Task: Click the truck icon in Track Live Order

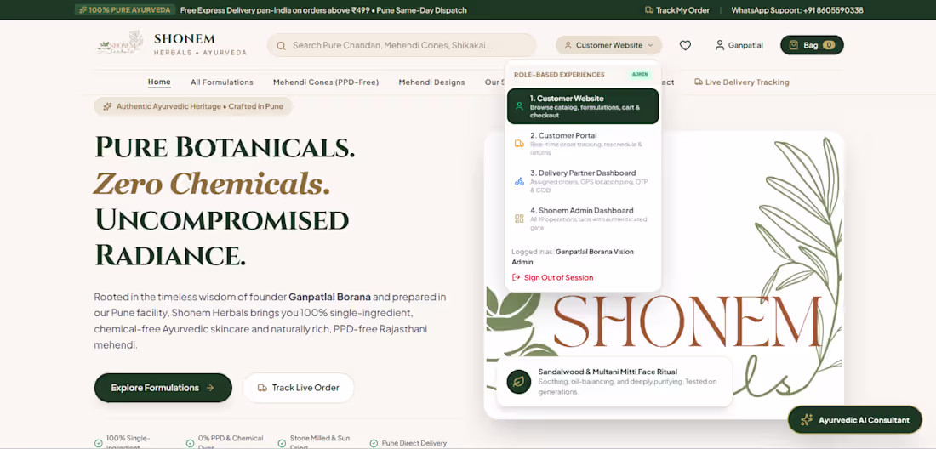Action: (x=262, y=388)
